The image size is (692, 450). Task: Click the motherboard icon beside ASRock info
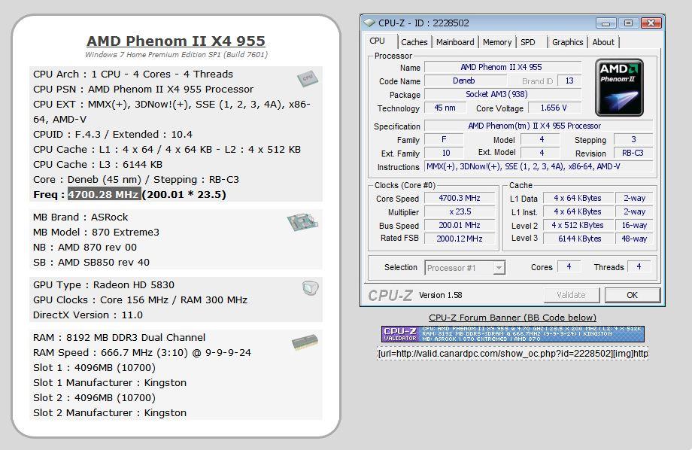(x=302, y=222)
